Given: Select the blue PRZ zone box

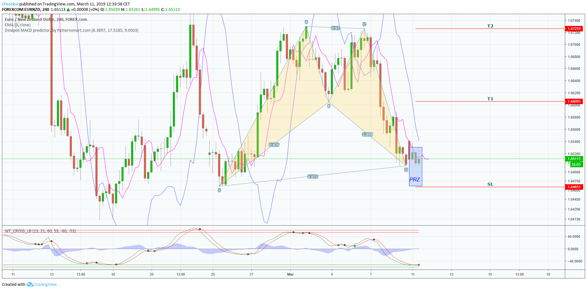Looking at the screenshot, I should click(416, 167).
